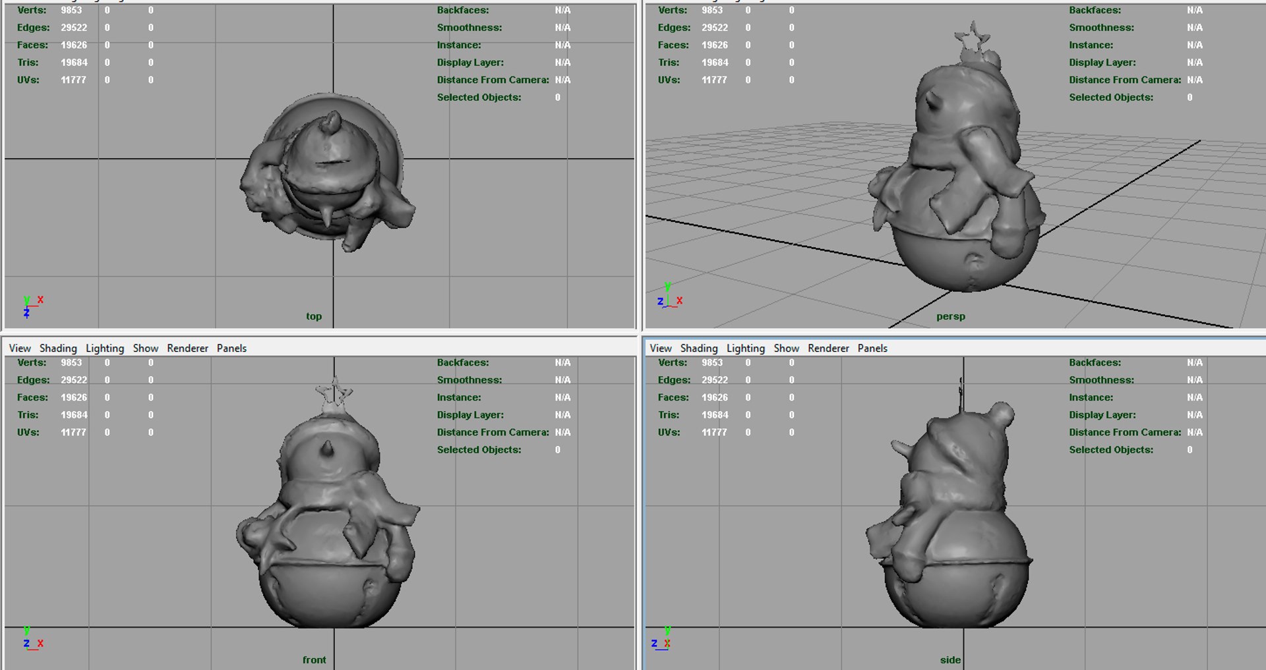This screenshot has height=670, width=1266.
Task: Open the View menu in the side panel
Action: pos(661,348)
